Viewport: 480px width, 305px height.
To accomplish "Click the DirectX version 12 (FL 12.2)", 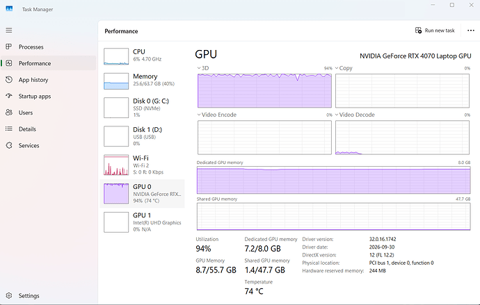I will (381, 255).
